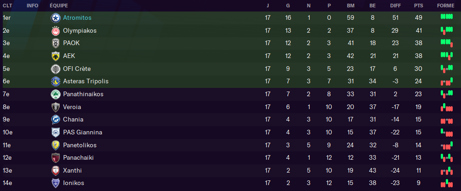The image size is (461, 191).
Task: Click the Olympiakos club badge
Action: 56,31
